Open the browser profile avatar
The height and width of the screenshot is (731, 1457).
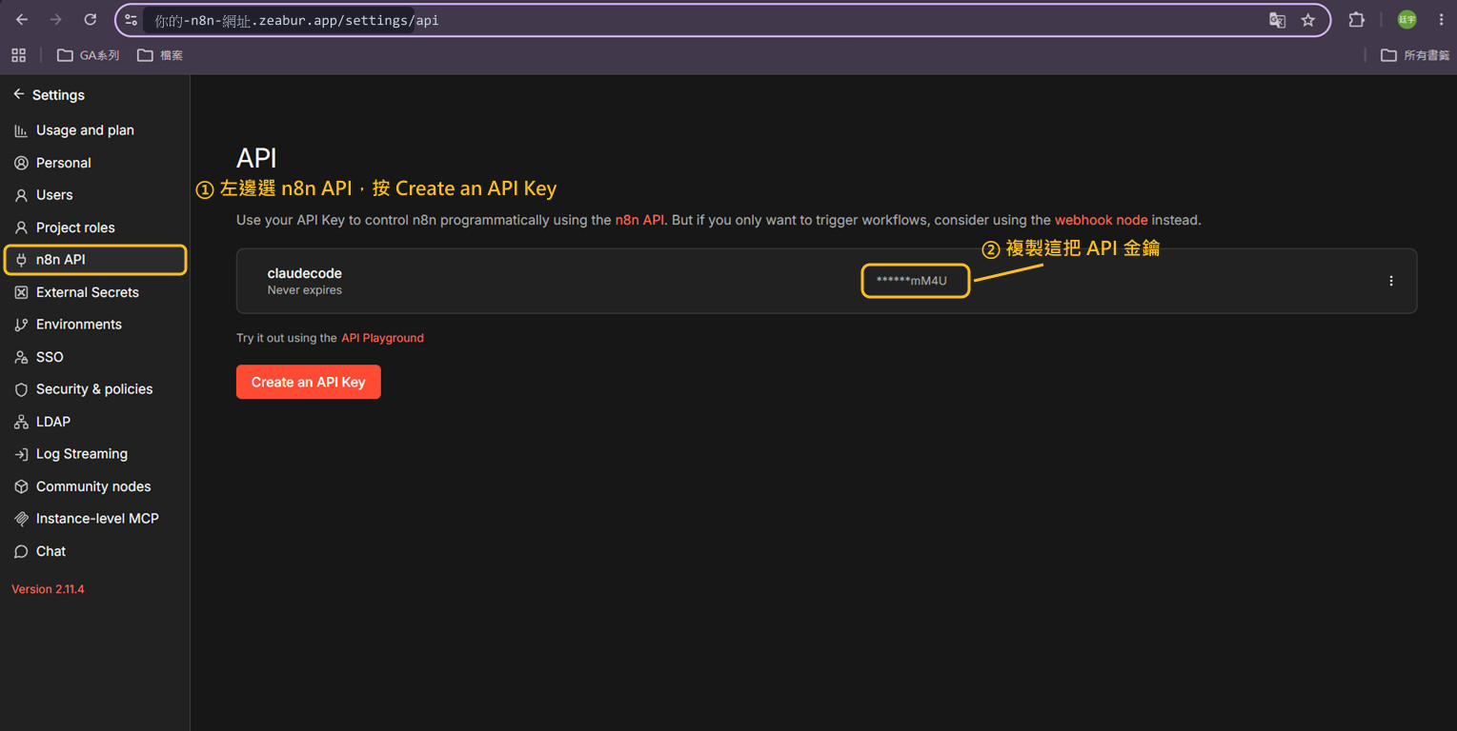(x=1406, y=20)
